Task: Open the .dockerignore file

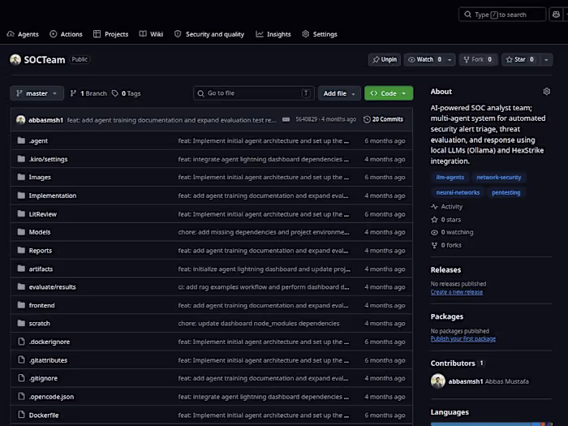Action: coord(49,342)
